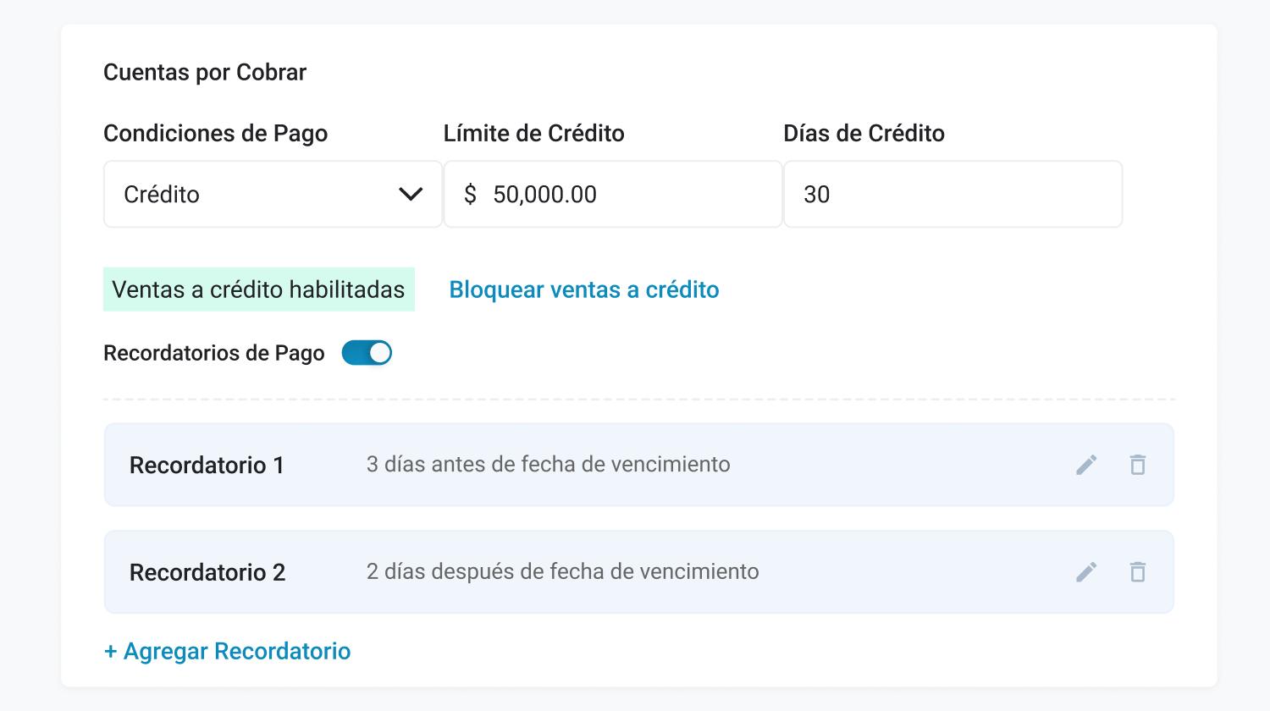Focus the 50,000.00 credit limit amount
Screen dimensions: 1270x711
point(544,195)
